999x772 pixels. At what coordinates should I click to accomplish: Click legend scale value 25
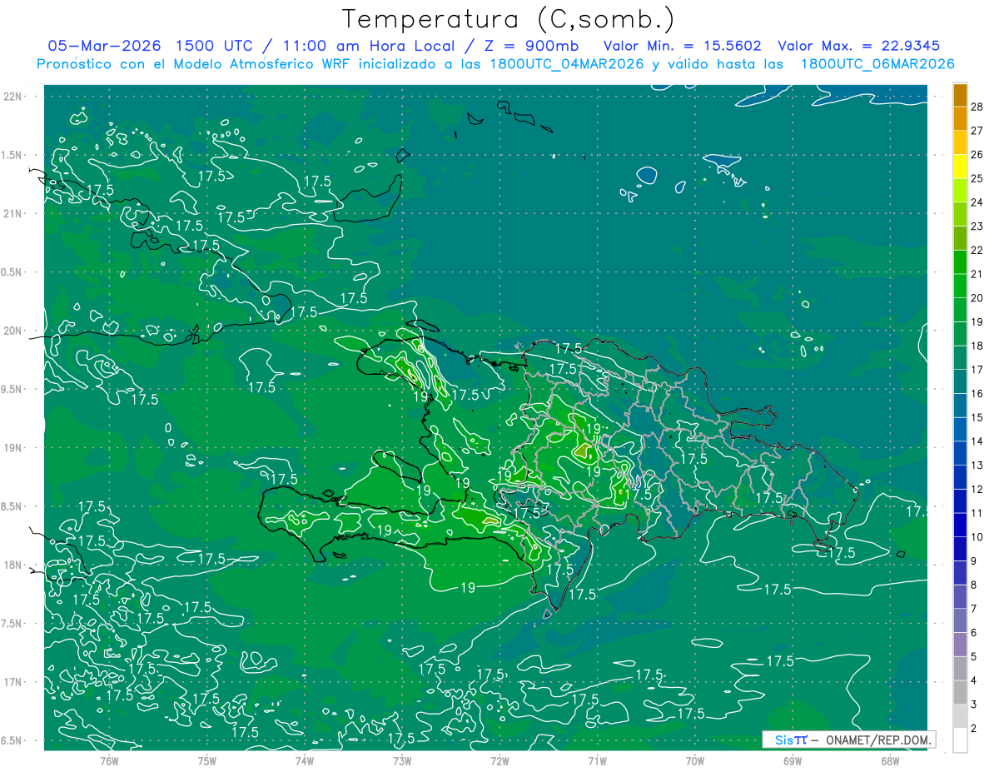tap(977, 178)
